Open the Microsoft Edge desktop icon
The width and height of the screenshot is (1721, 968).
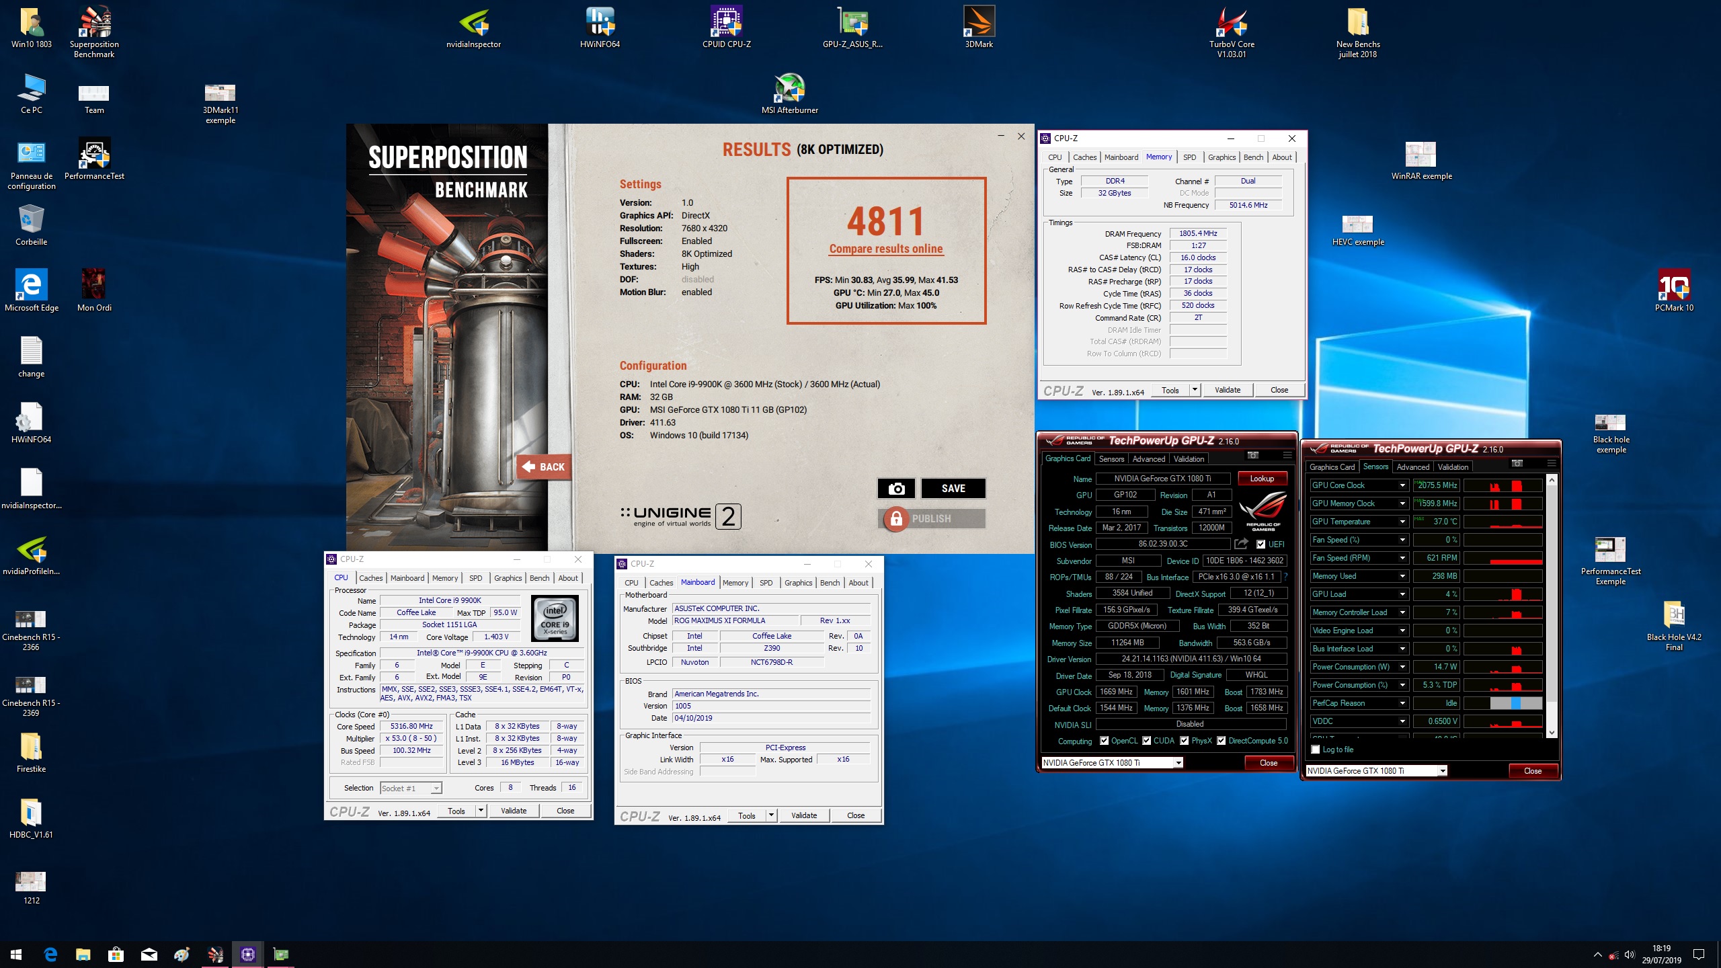[x=31, y=291]
